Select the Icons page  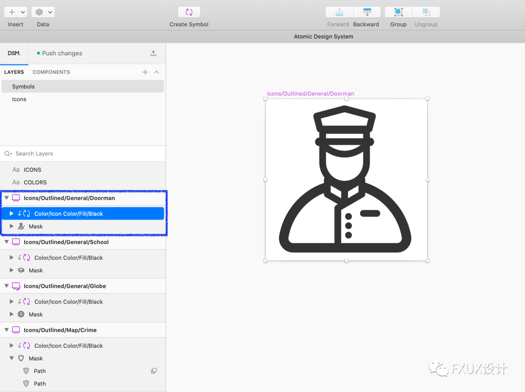coord(83,99)
